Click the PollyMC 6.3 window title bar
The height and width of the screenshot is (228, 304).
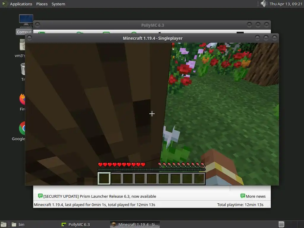click(153, 25)
